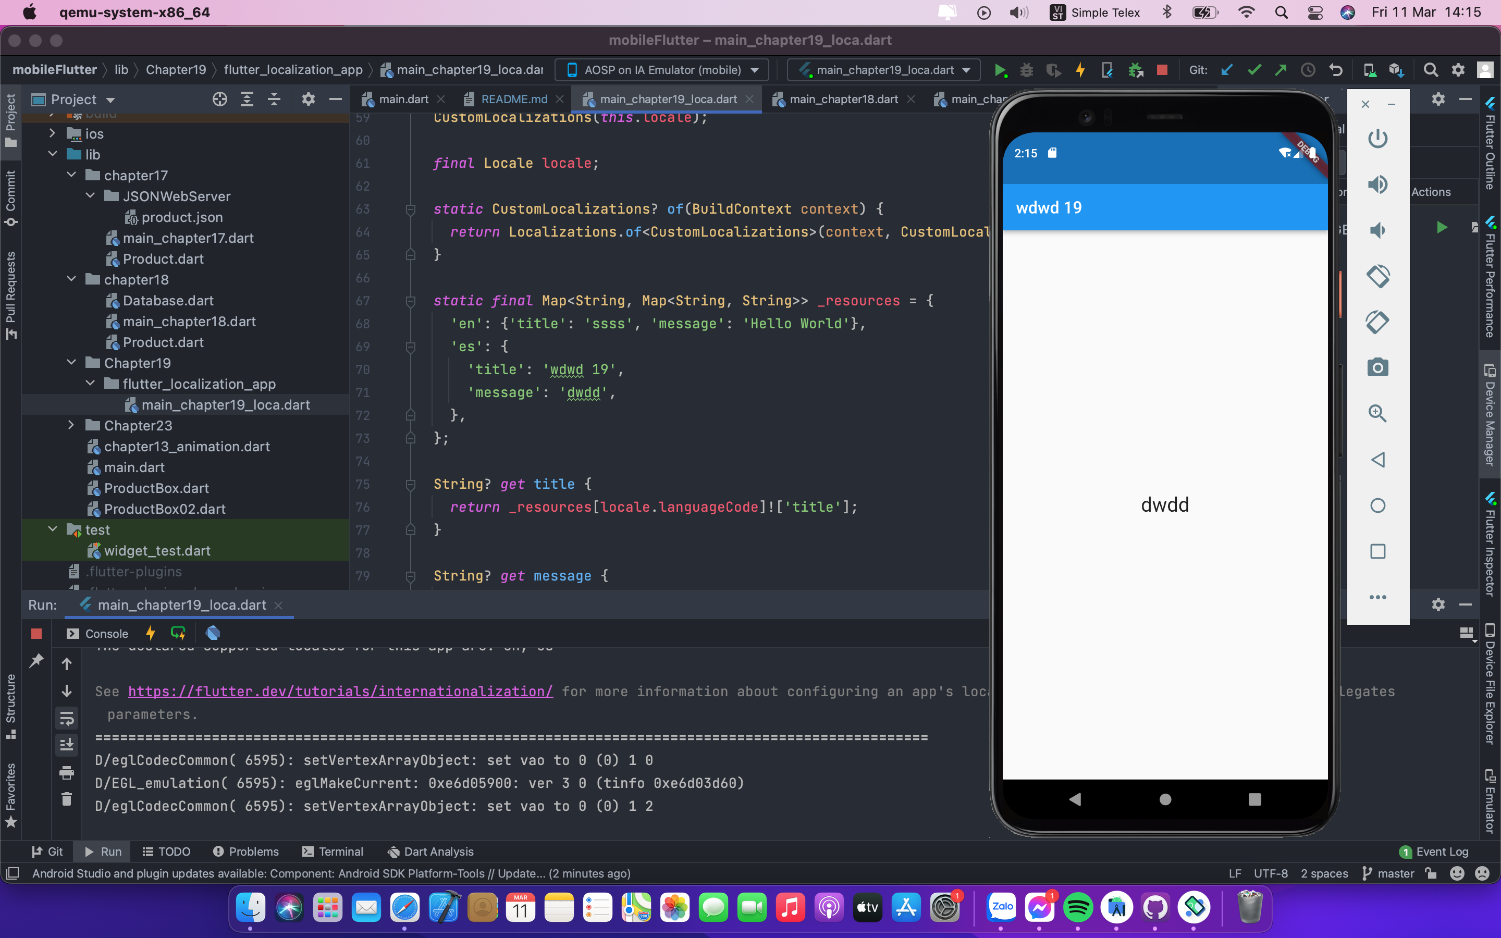Commit changes with green checkmark
1501x938 pixels.
click(x=1254, y=70)
